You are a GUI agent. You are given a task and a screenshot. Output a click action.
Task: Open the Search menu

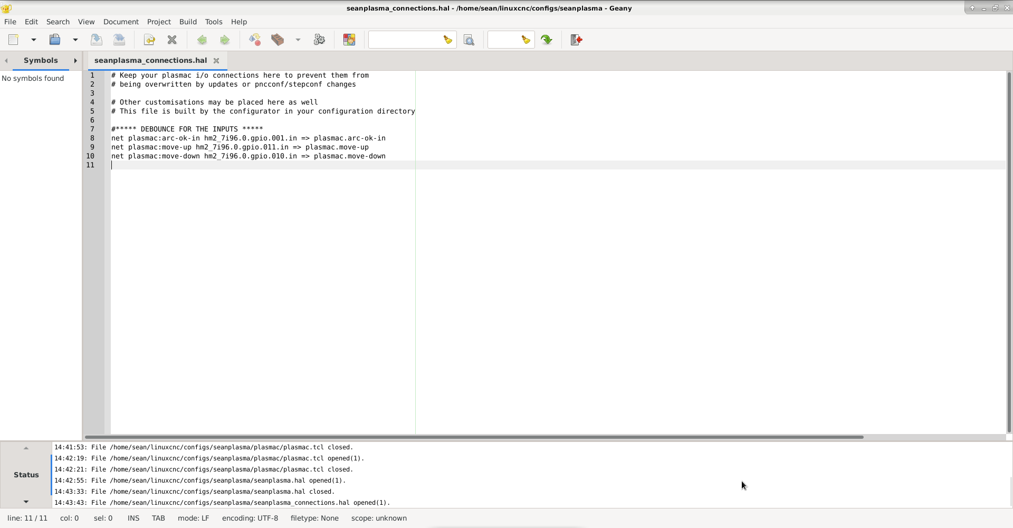(x=58, y=22)
